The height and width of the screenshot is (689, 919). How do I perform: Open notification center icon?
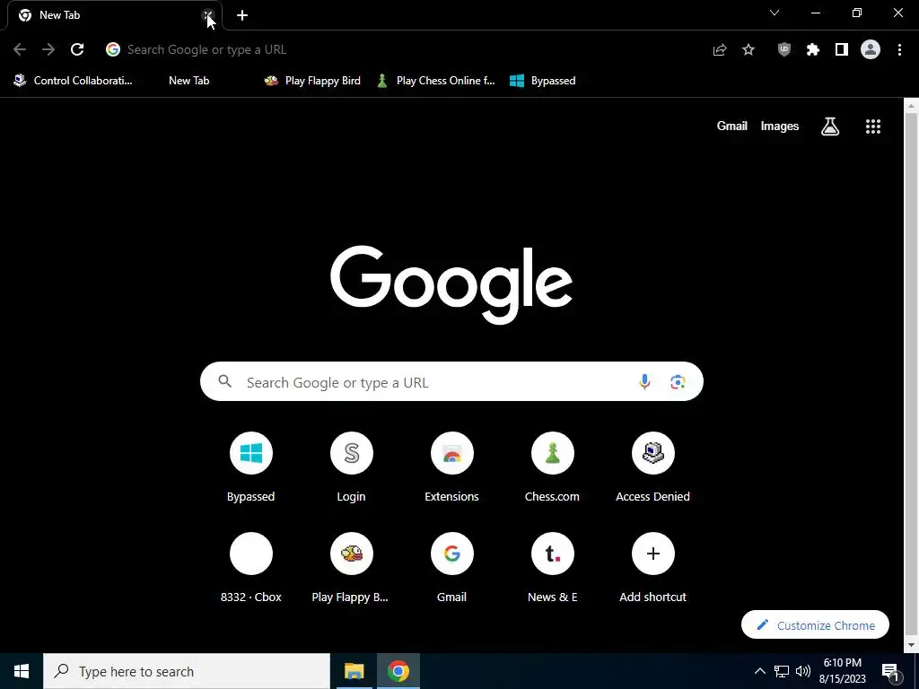[891, 671]
